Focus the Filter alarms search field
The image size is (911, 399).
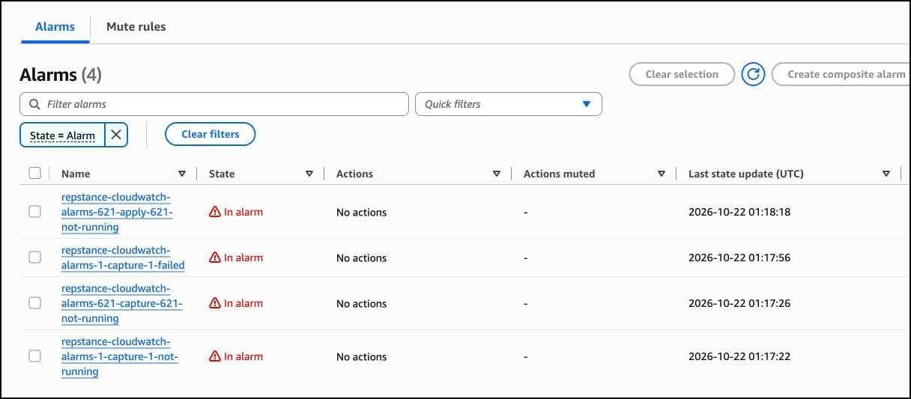(x=214, y=104)
